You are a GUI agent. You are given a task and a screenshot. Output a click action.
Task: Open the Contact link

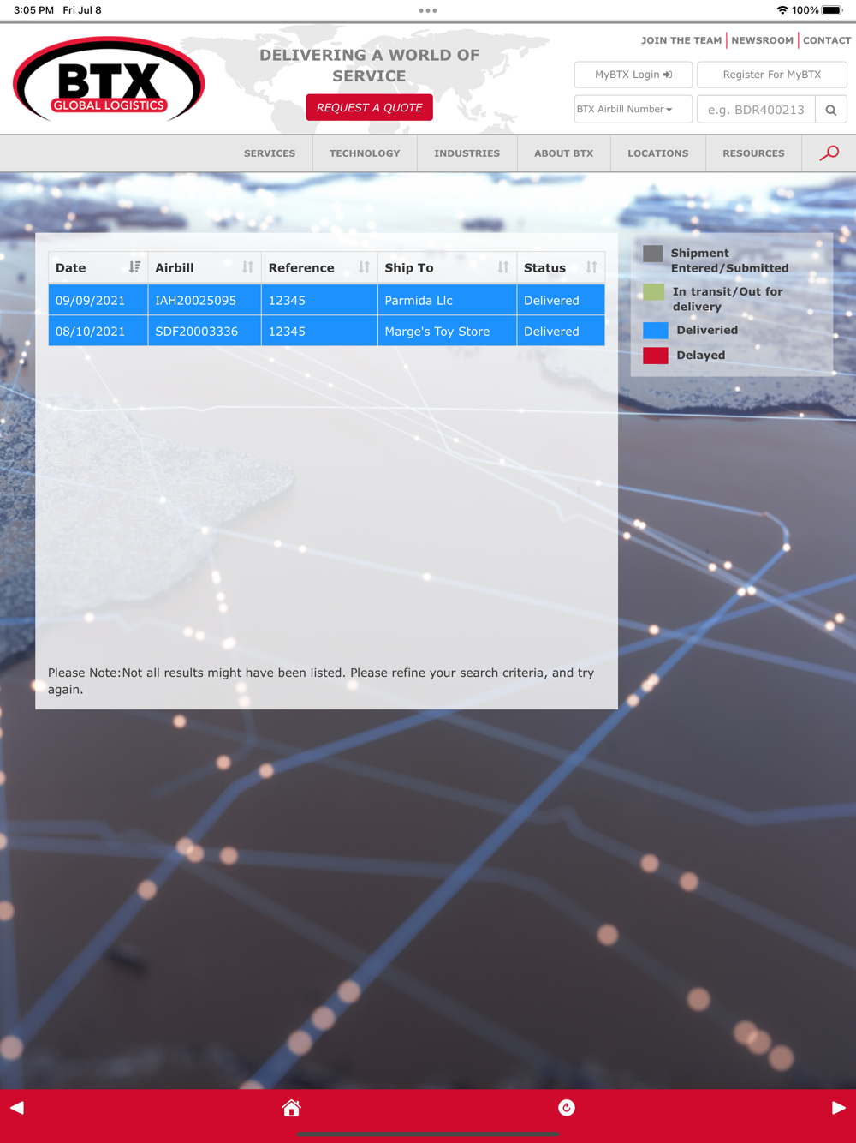(827, 40)
